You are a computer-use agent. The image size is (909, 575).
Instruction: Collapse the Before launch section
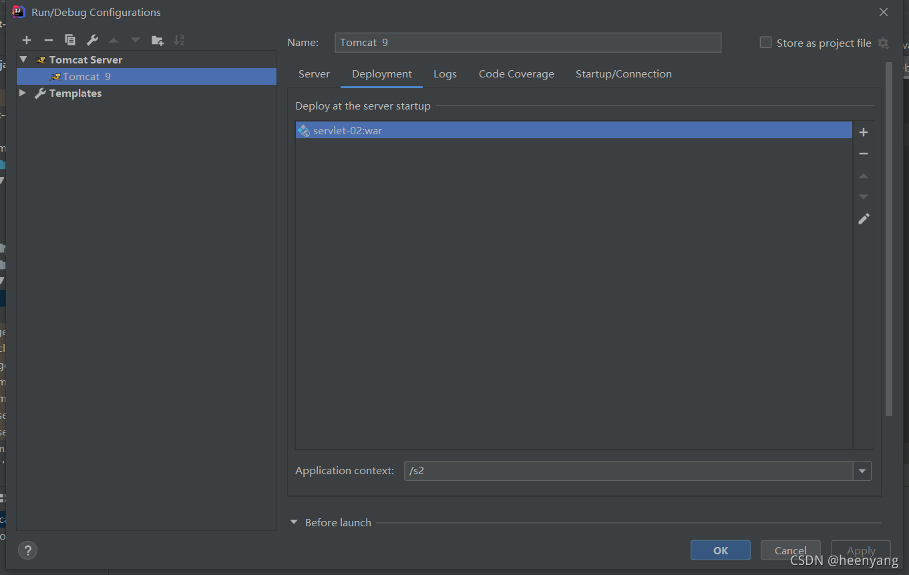(294, 522)
